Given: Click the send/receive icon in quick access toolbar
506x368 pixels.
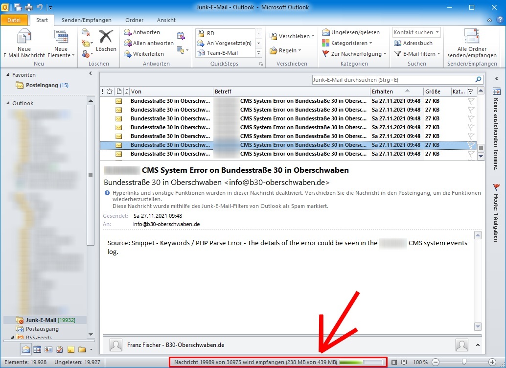Looking at the screenshot, I should 18,7.
